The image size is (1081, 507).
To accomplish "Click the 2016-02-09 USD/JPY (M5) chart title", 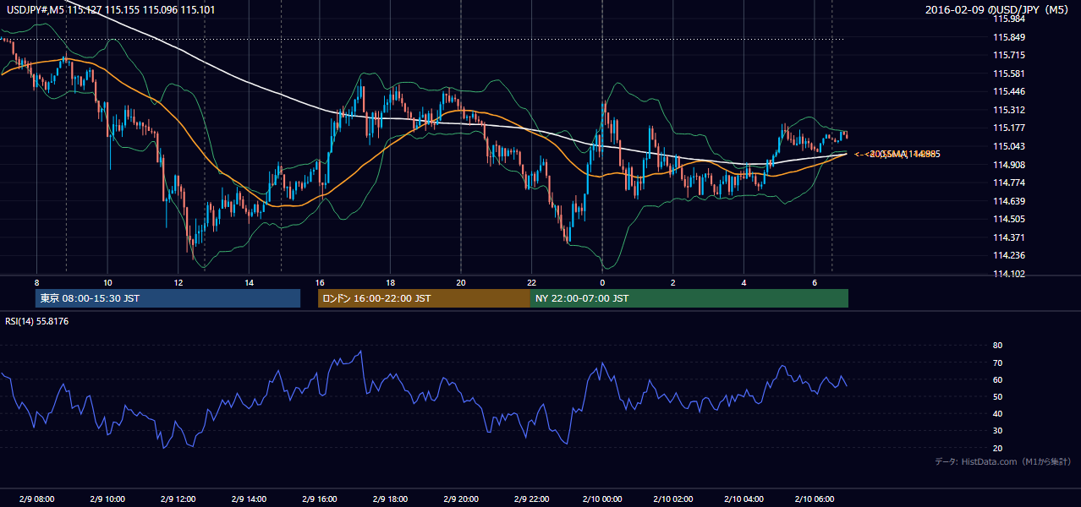I will [x=998, y=10].
